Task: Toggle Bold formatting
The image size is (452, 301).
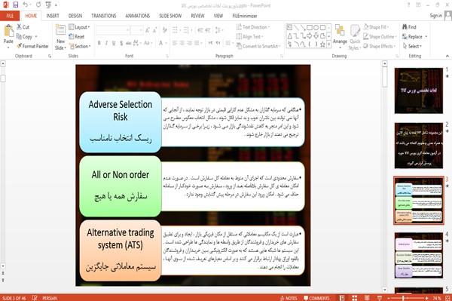Action: click(99, 43)
